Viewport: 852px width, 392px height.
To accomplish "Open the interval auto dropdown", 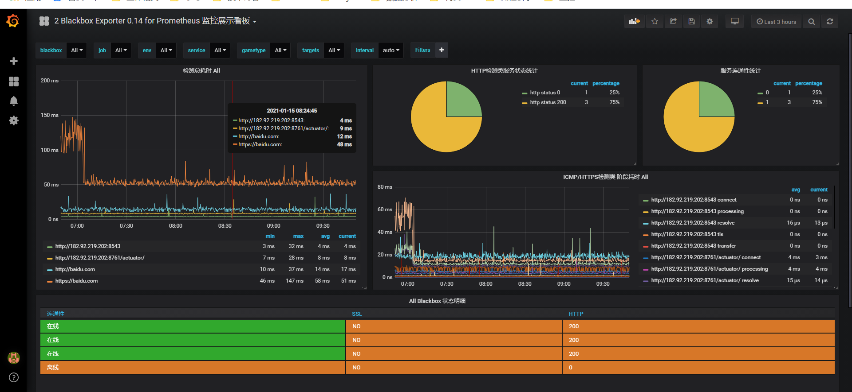I will tap(391, 50).
